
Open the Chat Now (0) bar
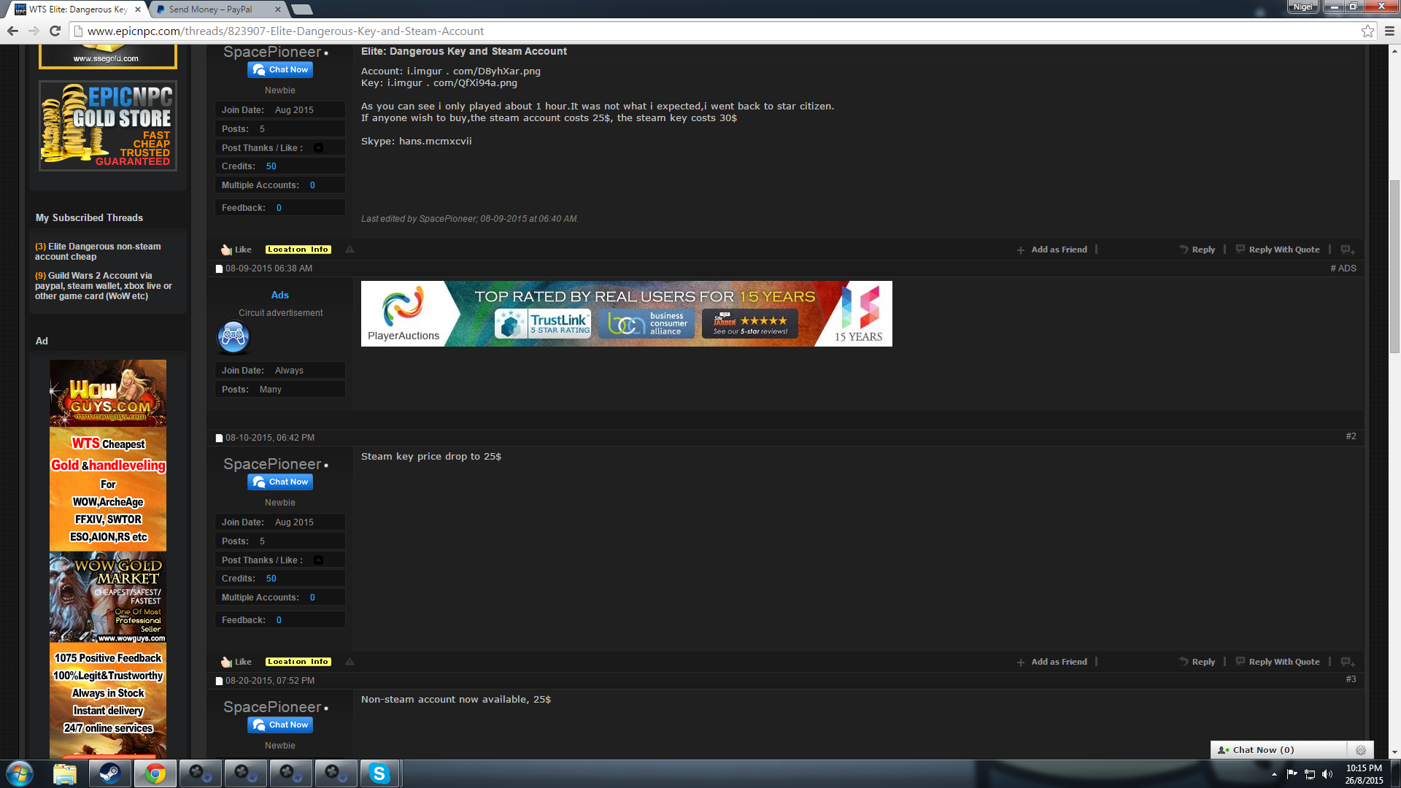[1278, 750]
